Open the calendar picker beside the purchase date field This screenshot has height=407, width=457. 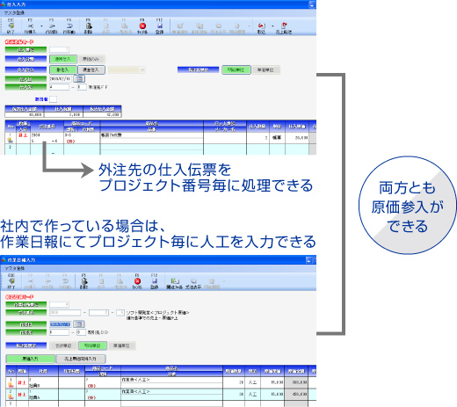[79, 79]
